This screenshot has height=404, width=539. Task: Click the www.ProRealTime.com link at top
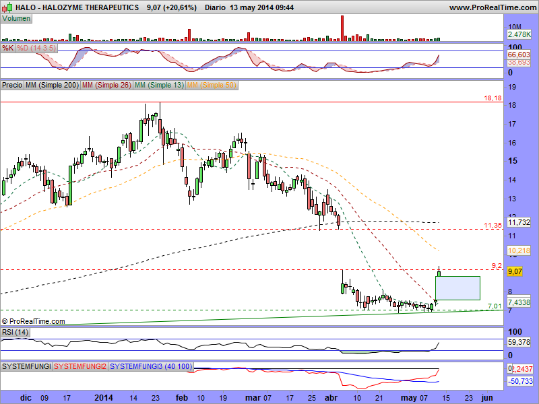pos(493,7)
